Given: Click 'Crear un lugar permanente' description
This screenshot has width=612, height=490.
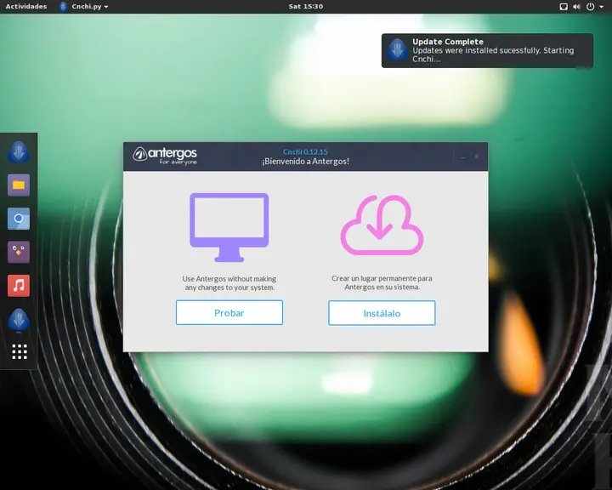Looking at the screenshot, I should click(x=382, y=282).
